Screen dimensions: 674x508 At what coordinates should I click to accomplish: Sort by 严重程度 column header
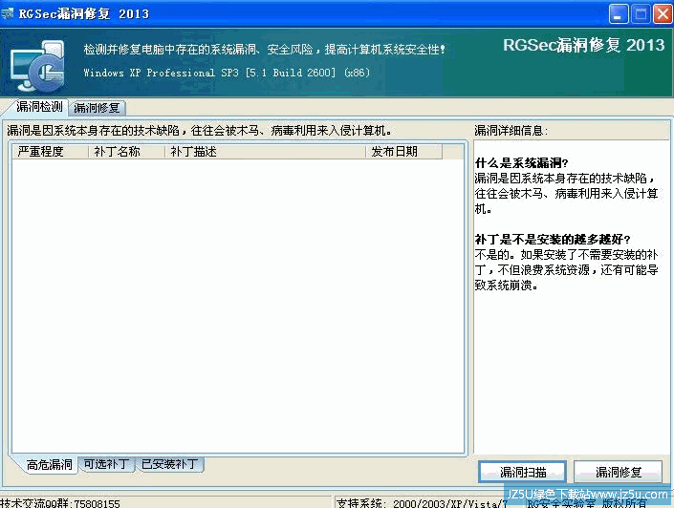pos(51,152)
